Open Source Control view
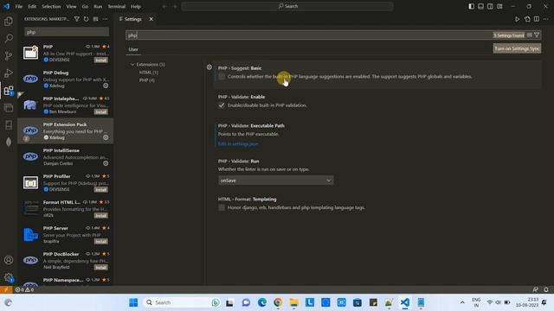The width and height of the screenshot is (554, 311). tap(9, 55)
